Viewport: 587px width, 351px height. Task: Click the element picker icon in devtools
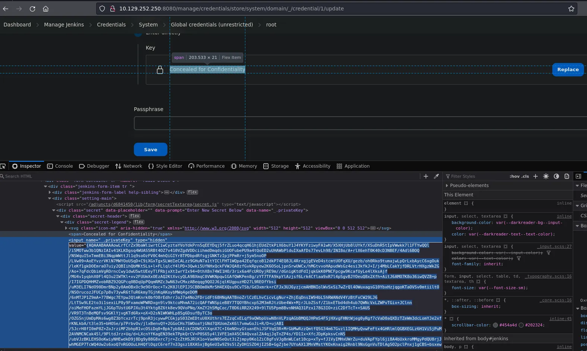pos(3,166)
